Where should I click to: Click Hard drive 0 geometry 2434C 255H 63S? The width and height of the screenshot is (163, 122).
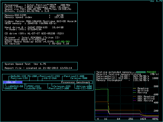(x=37, y=27)
